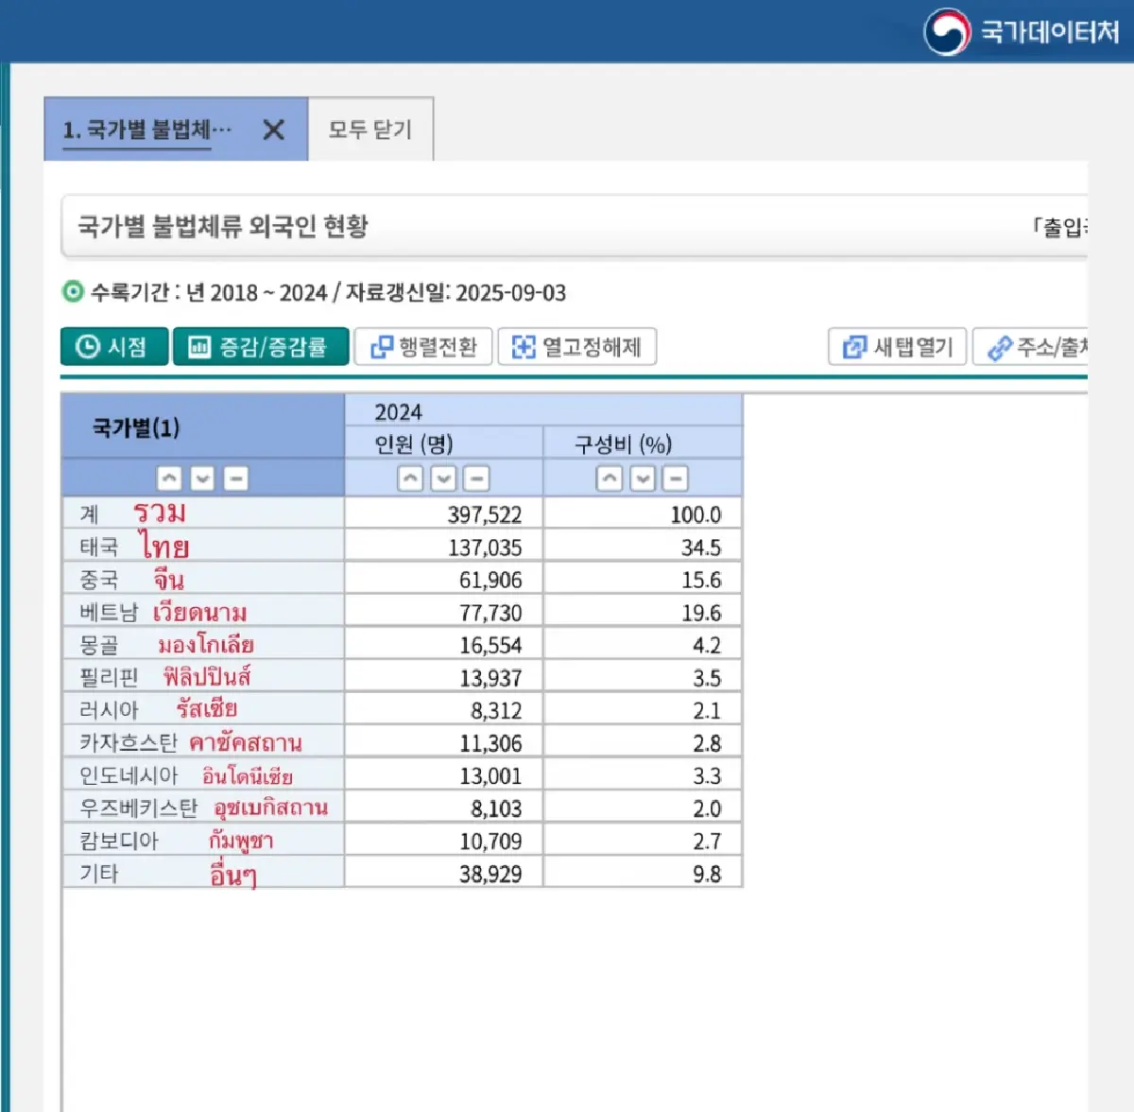
Task: Select the 인도네시아 row label
Action: pyautogui.click(x=129, y=775)
